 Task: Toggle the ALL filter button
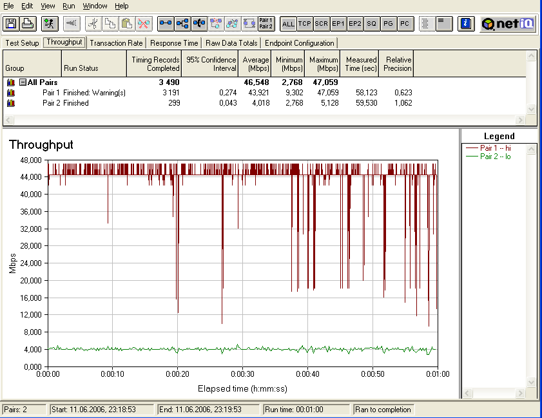coord(288,24)
